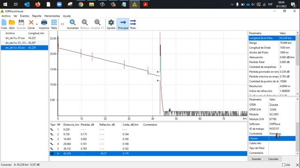Click the status bar close X icon

(x=297, y=165)
